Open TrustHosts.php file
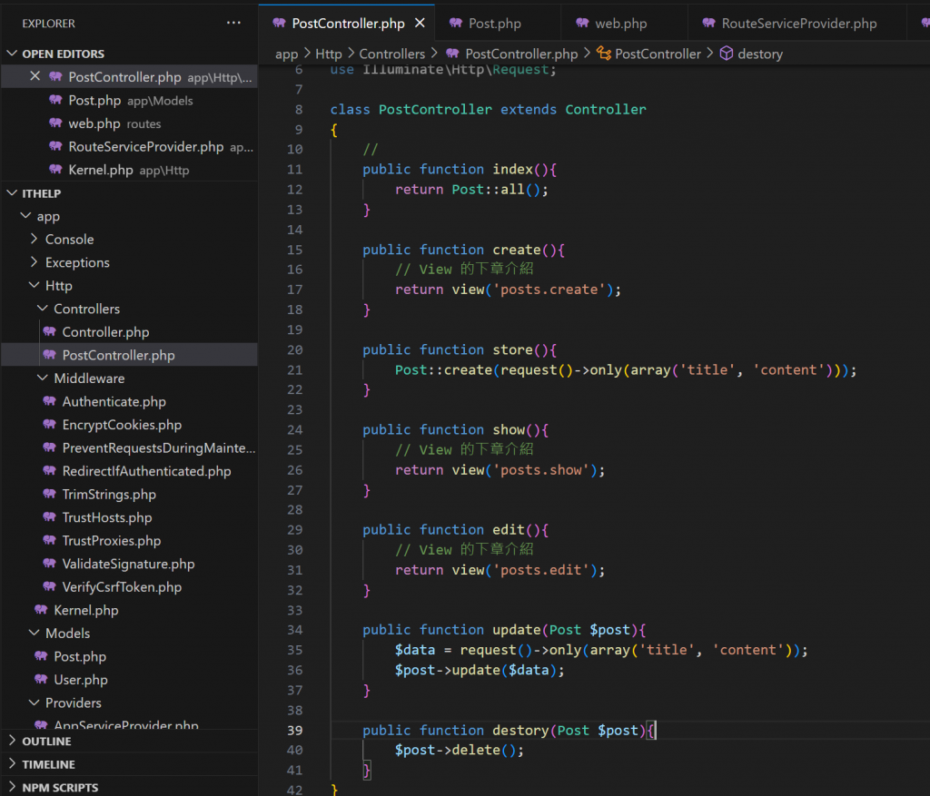The height and width of the screenshot is (796, 930). pos(129,516)
